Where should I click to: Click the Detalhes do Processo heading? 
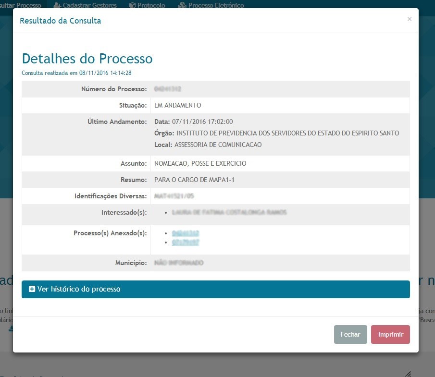(x=87, y=59)
